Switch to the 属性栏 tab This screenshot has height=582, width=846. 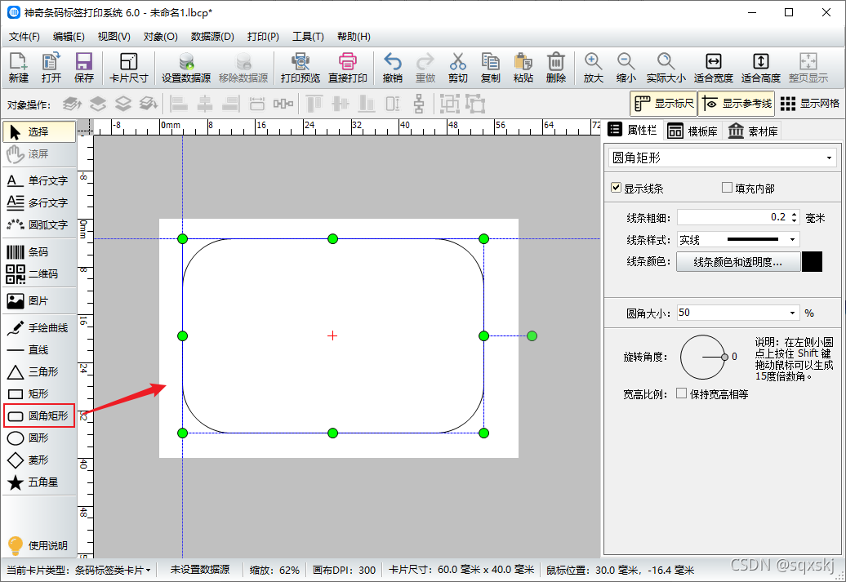click(633, 130)
